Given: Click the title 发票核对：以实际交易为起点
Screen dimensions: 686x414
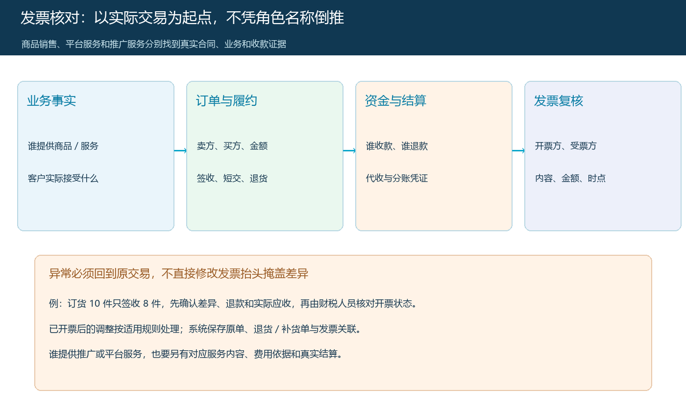Looking at the screenshot, I should point(182,18).
